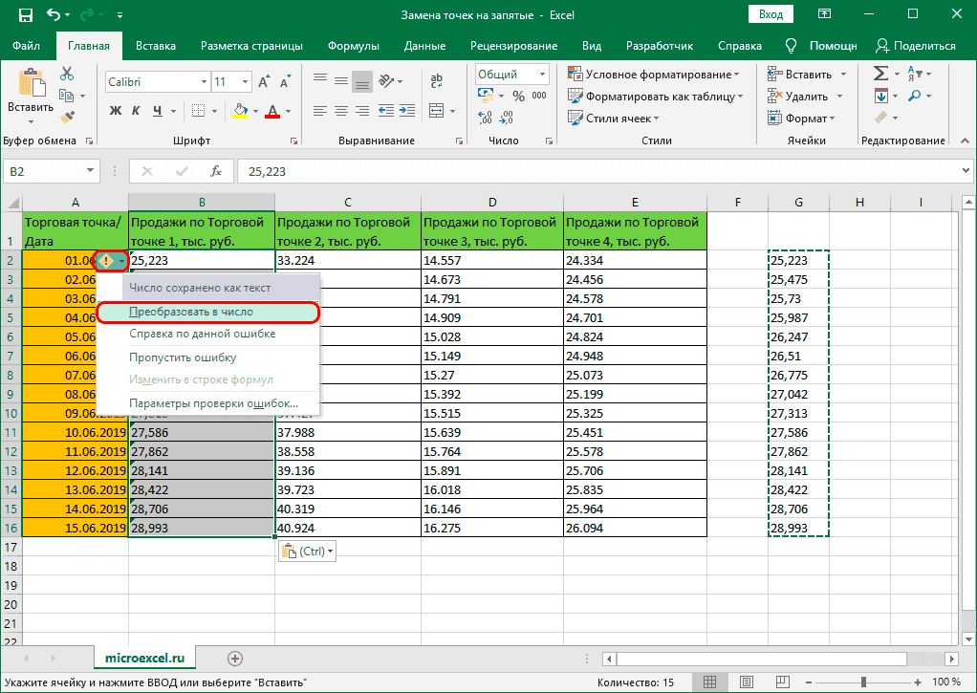Click the error warning icon beside cell B2

pos(107,260)
